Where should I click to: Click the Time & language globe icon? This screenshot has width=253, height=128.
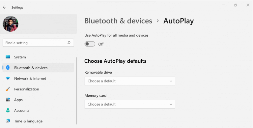8,121
